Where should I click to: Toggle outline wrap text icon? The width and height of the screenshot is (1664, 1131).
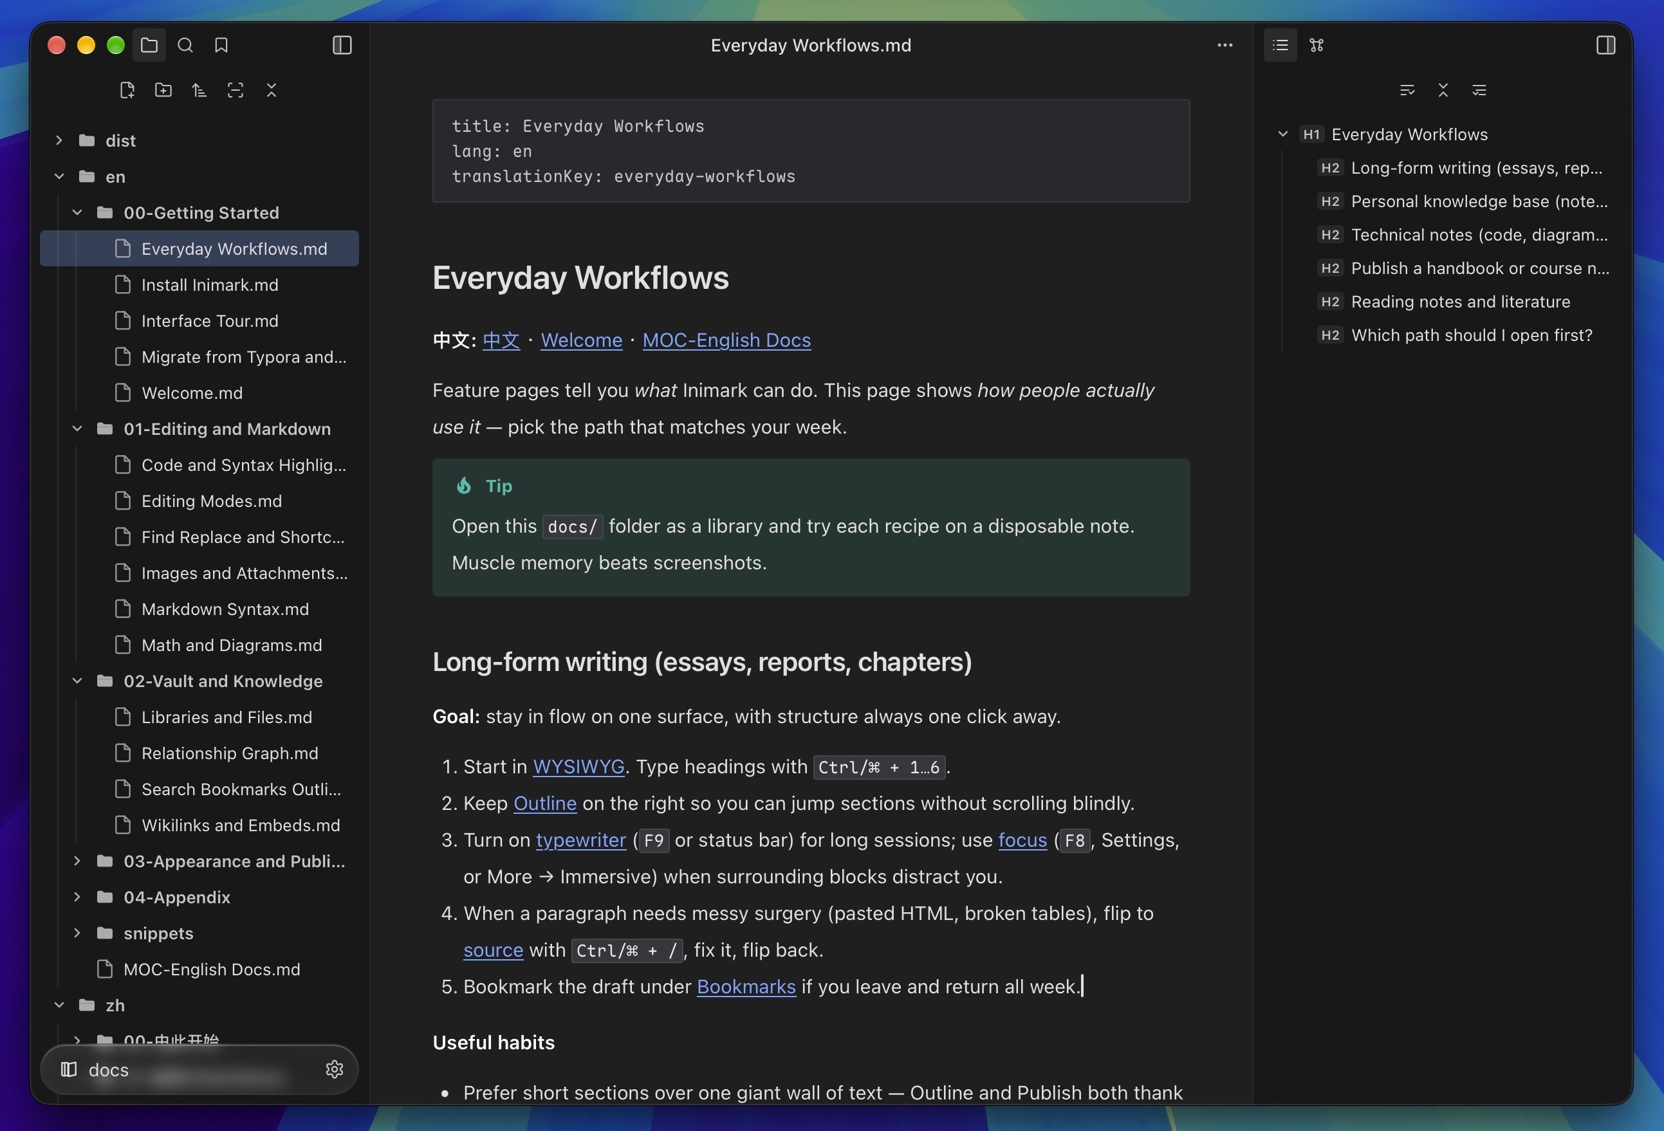[1407, 90]
